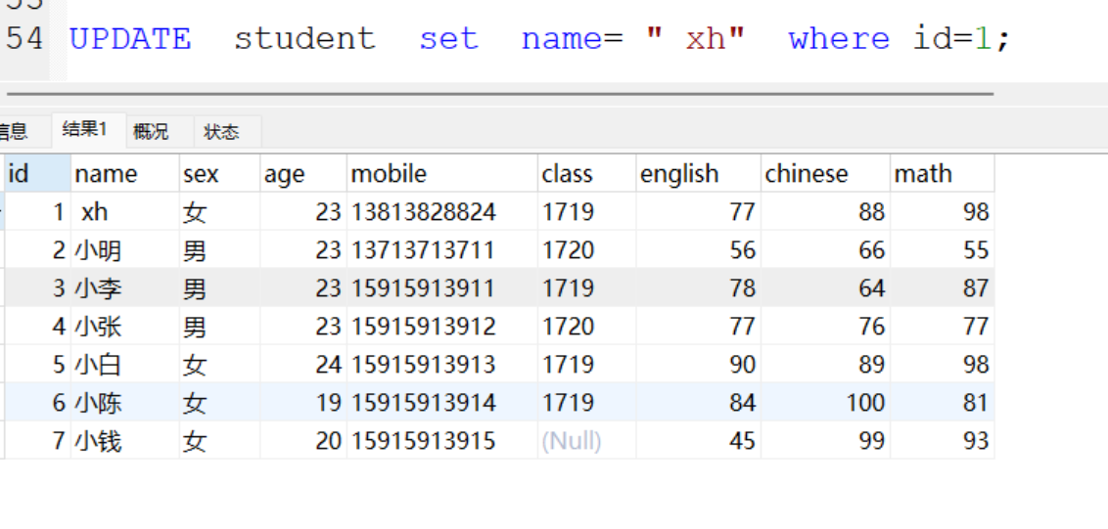Click mobile cell 13713713711
This screenshot has width=1108, height=529.
[442, 250]
